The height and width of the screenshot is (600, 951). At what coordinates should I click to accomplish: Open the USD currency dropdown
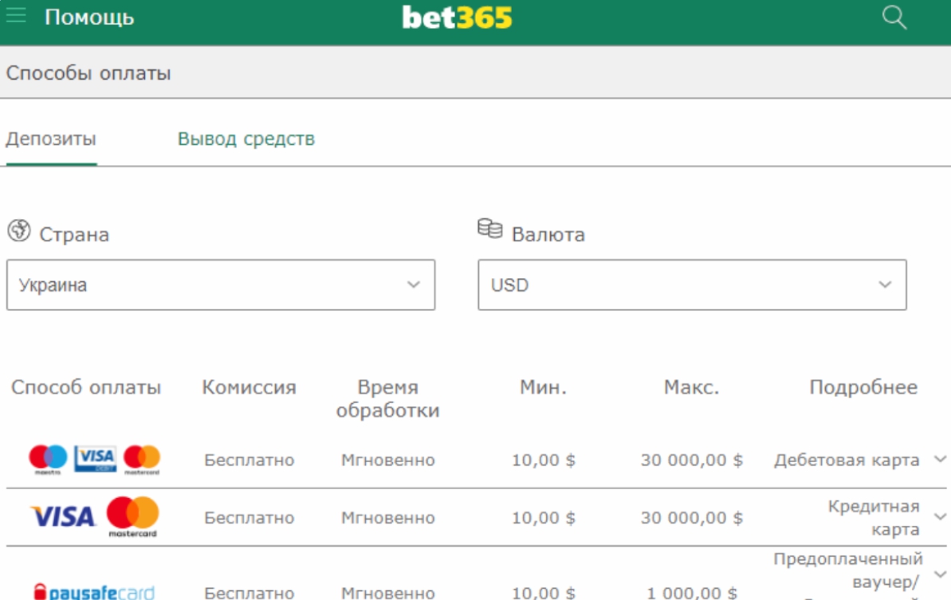692,284
